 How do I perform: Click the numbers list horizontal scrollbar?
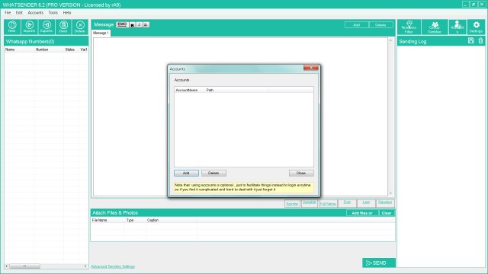pyautogui.click(x=46, y=266)
